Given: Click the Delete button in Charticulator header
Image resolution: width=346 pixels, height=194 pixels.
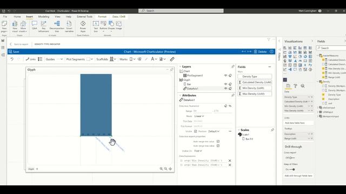Looking at the screenshot, I should [x=260, y=52].
